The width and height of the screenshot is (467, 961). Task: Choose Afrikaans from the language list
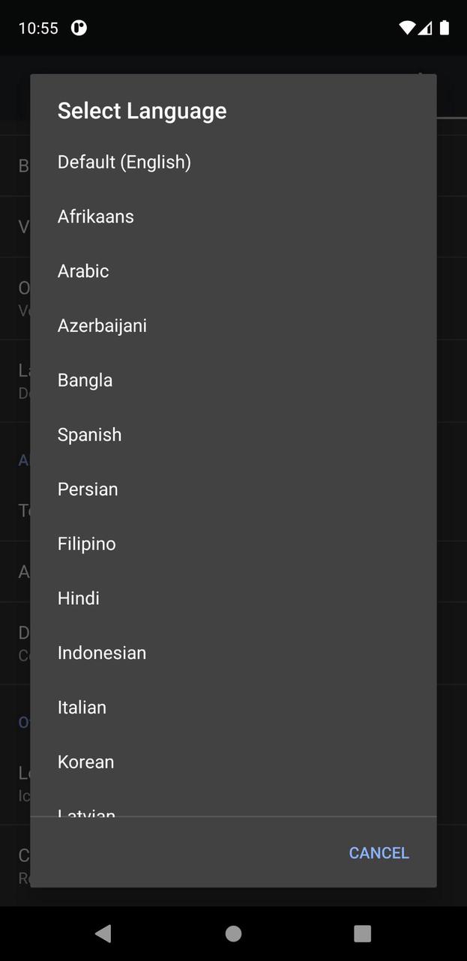[96, 217]
